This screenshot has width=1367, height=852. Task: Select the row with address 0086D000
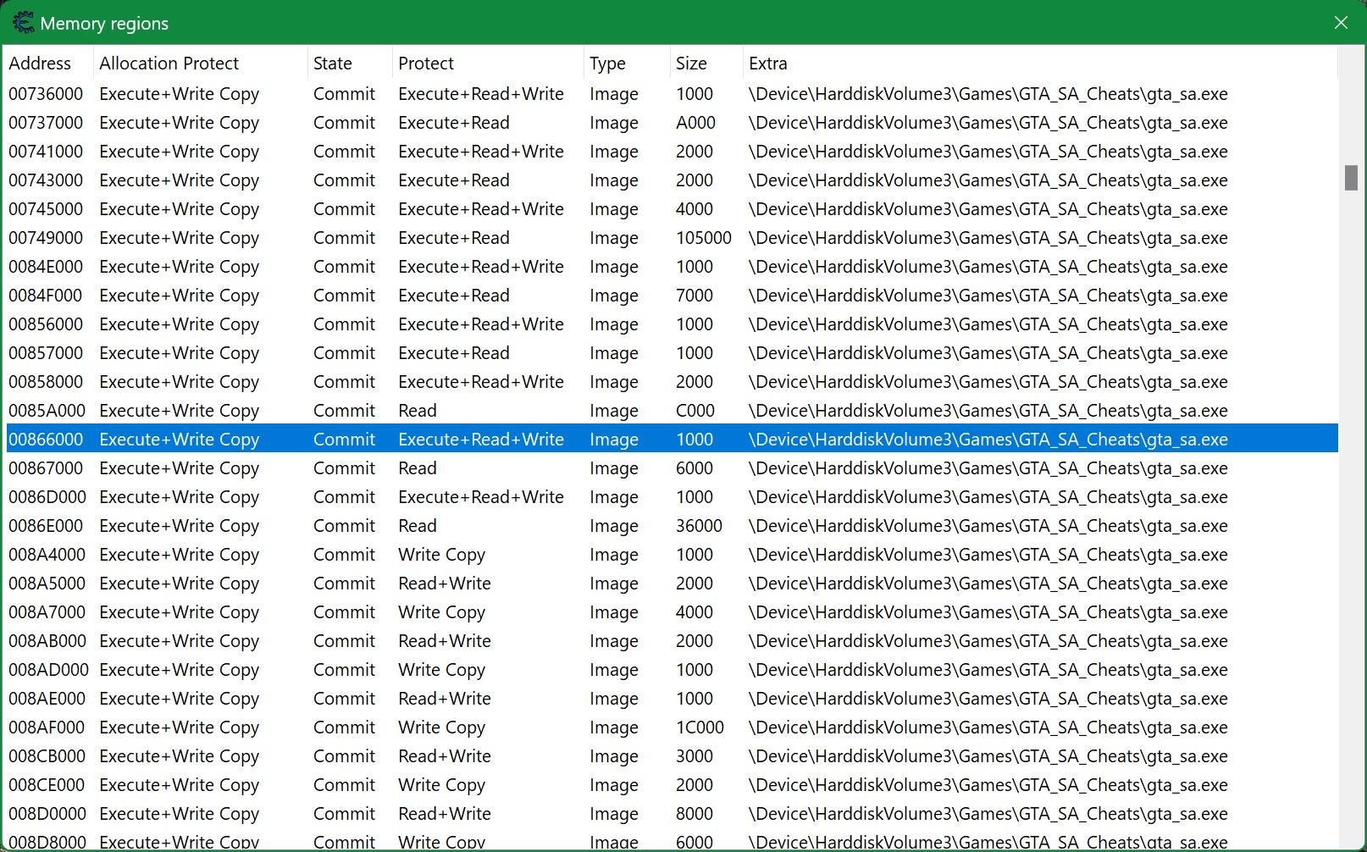[x=672, y=497]
